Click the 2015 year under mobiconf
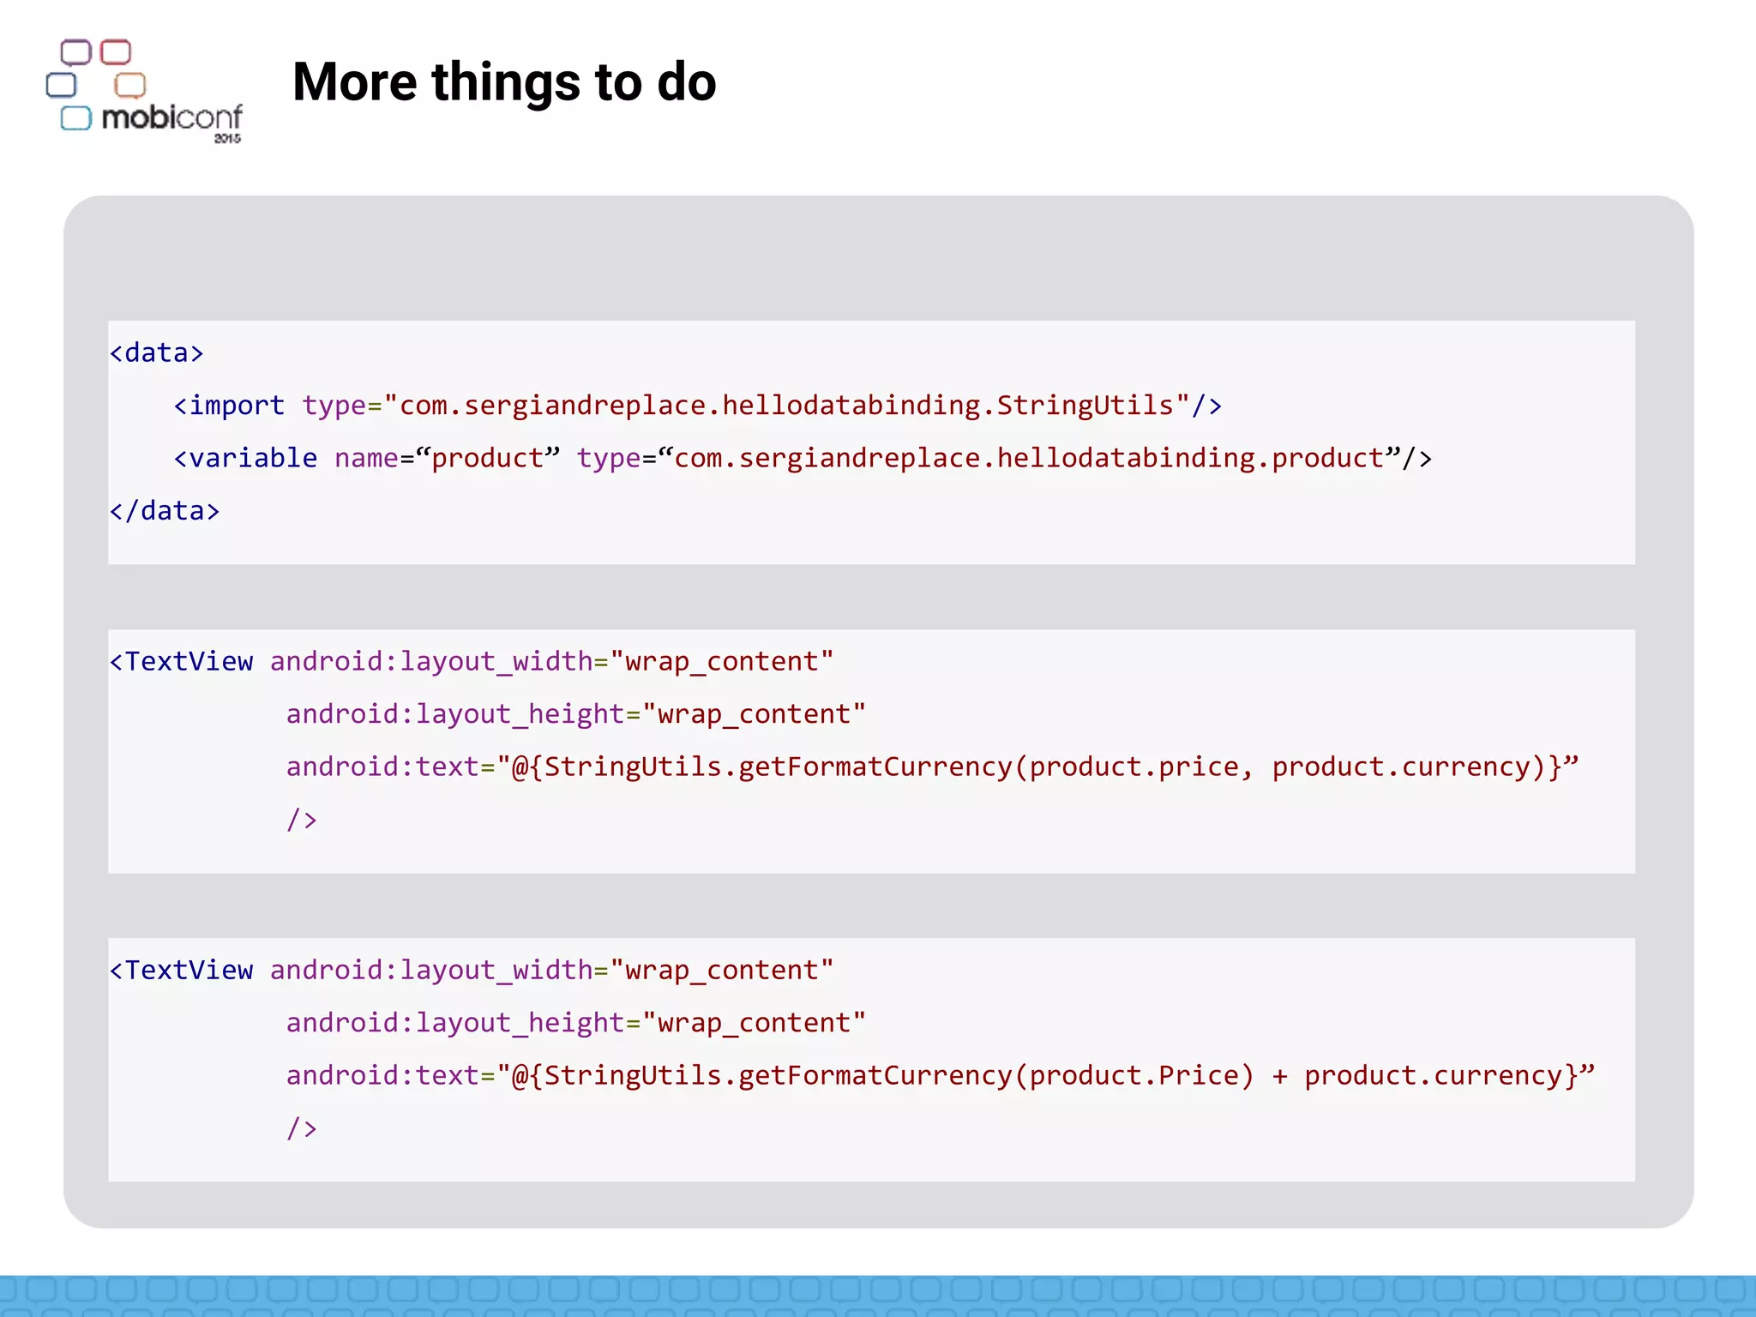Image resolution: width=1756 pixels, height=1317 pixels. (227, 138)
